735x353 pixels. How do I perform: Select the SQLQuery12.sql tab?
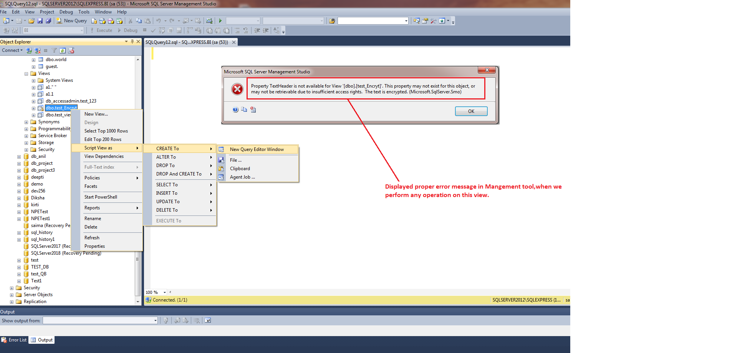[x=187, y=42]
